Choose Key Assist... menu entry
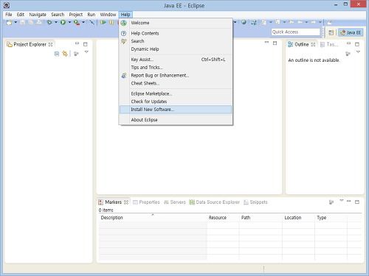This screenshot has width=369, height=276. 176,60
